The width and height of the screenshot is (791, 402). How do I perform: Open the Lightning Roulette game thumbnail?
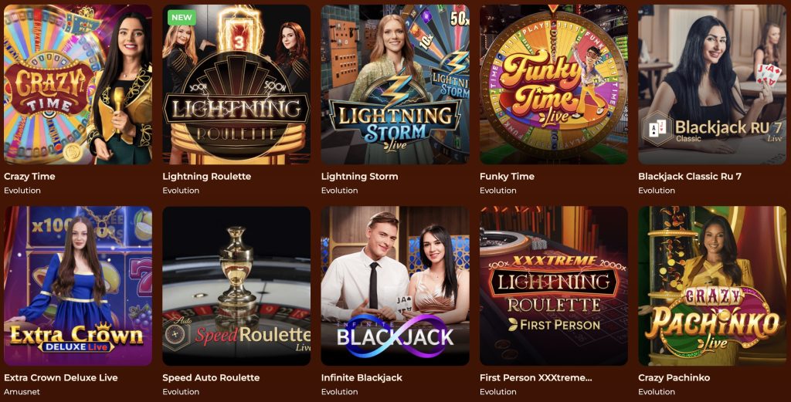click(236, 85)
